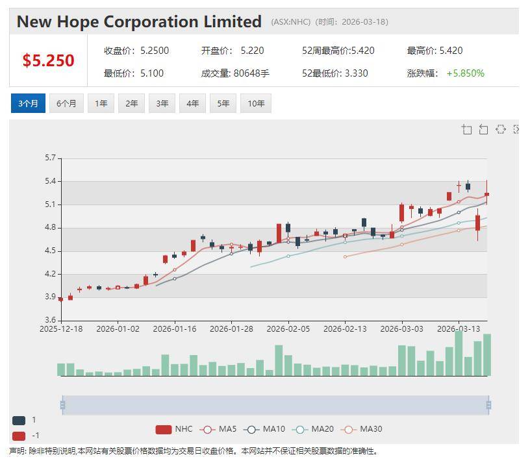530x470 pixels.
Task: Select the 6个月 time range tab
Action: (66, 103)
